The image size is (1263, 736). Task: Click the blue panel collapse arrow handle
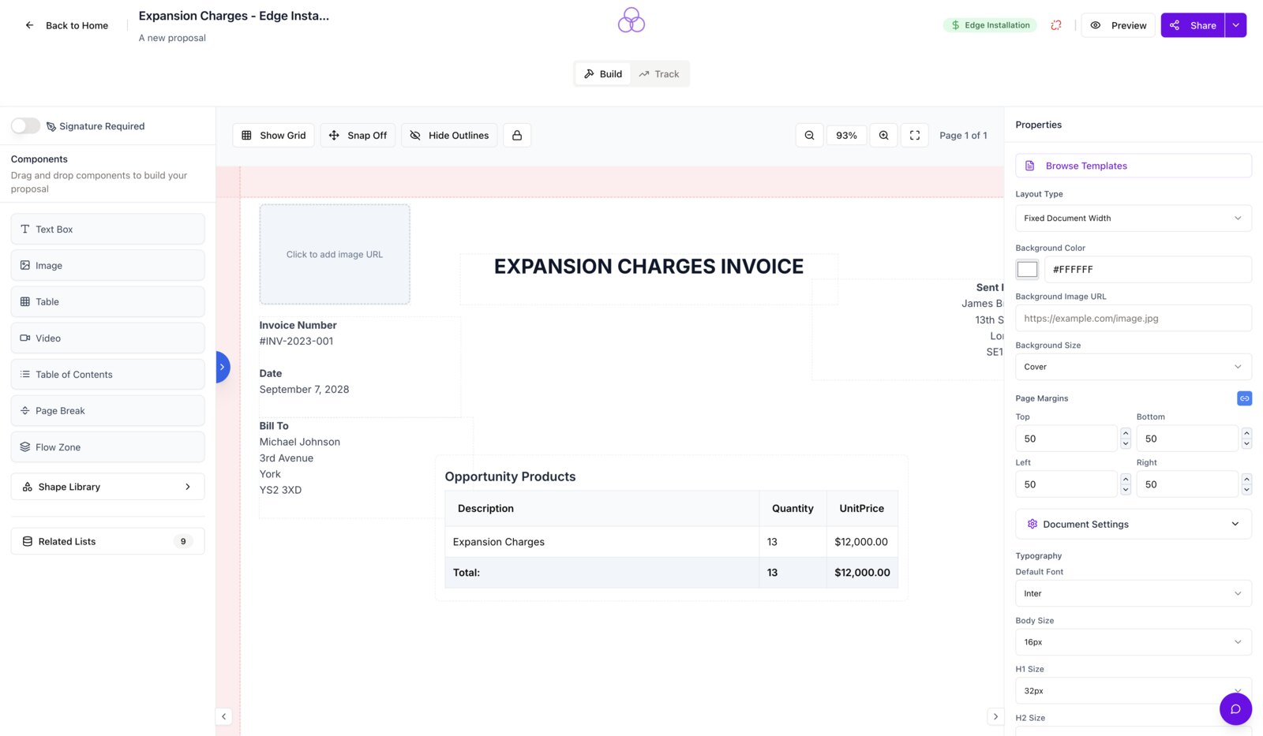[223, 367]
